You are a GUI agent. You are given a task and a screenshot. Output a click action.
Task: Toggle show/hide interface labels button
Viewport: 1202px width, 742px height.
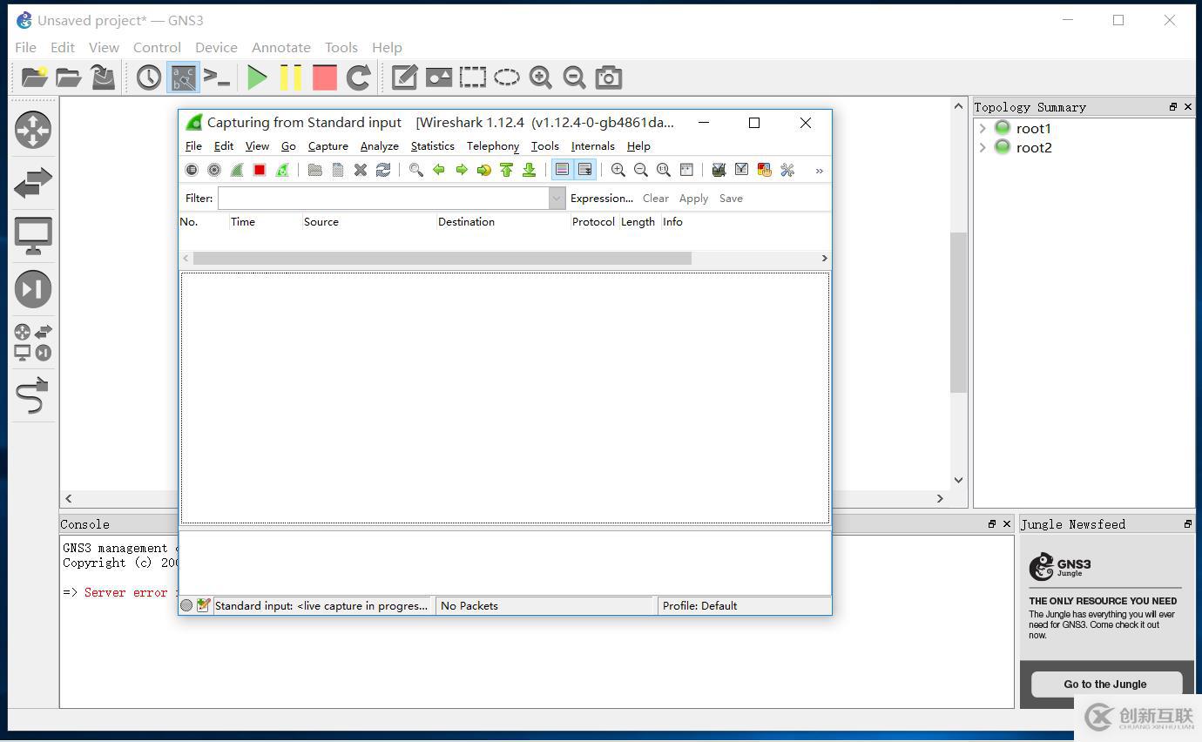183,78
